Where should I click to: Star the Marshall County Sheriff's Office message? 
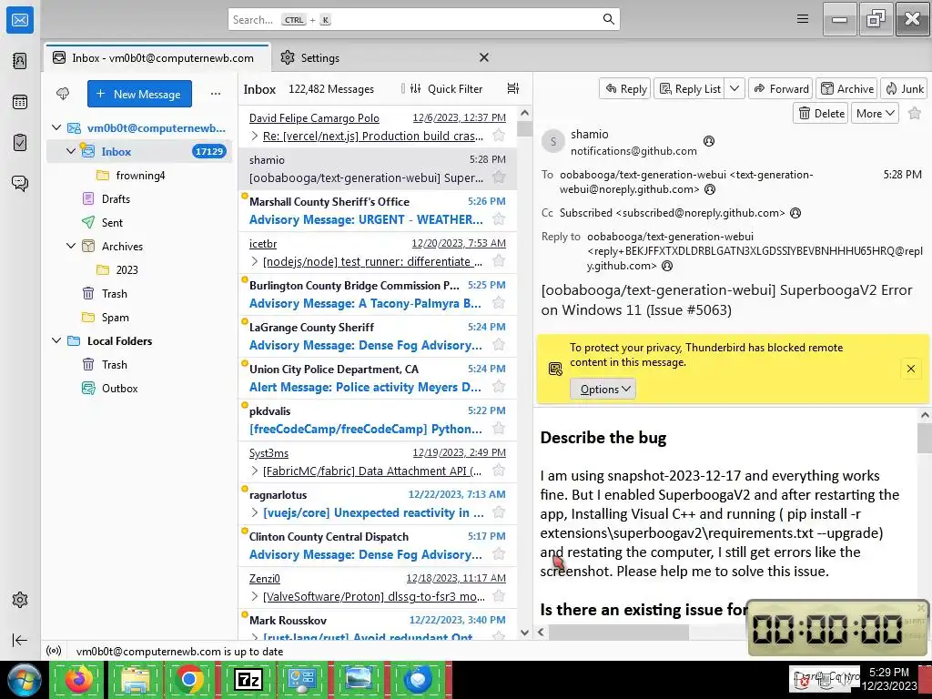[499, 218]
